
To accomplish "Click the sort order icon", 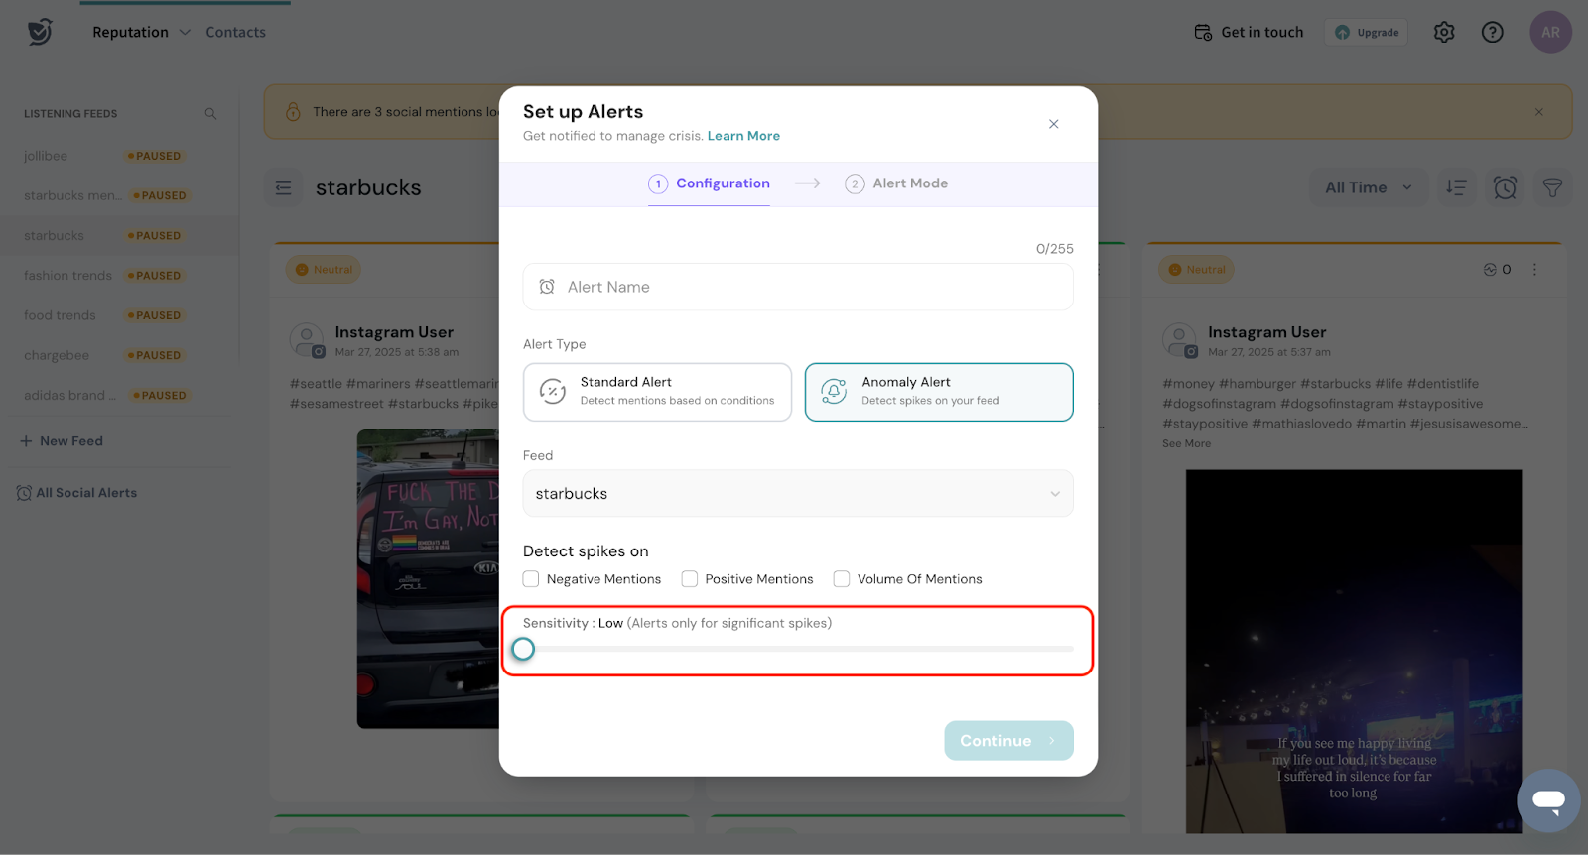I will pos(1456,187).
